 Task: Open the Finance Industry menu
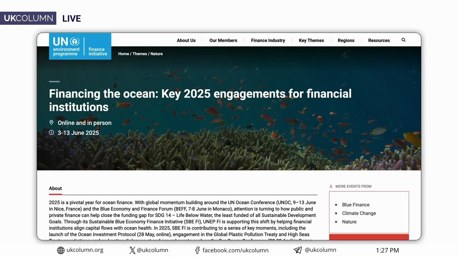click(x=268, y=40)
